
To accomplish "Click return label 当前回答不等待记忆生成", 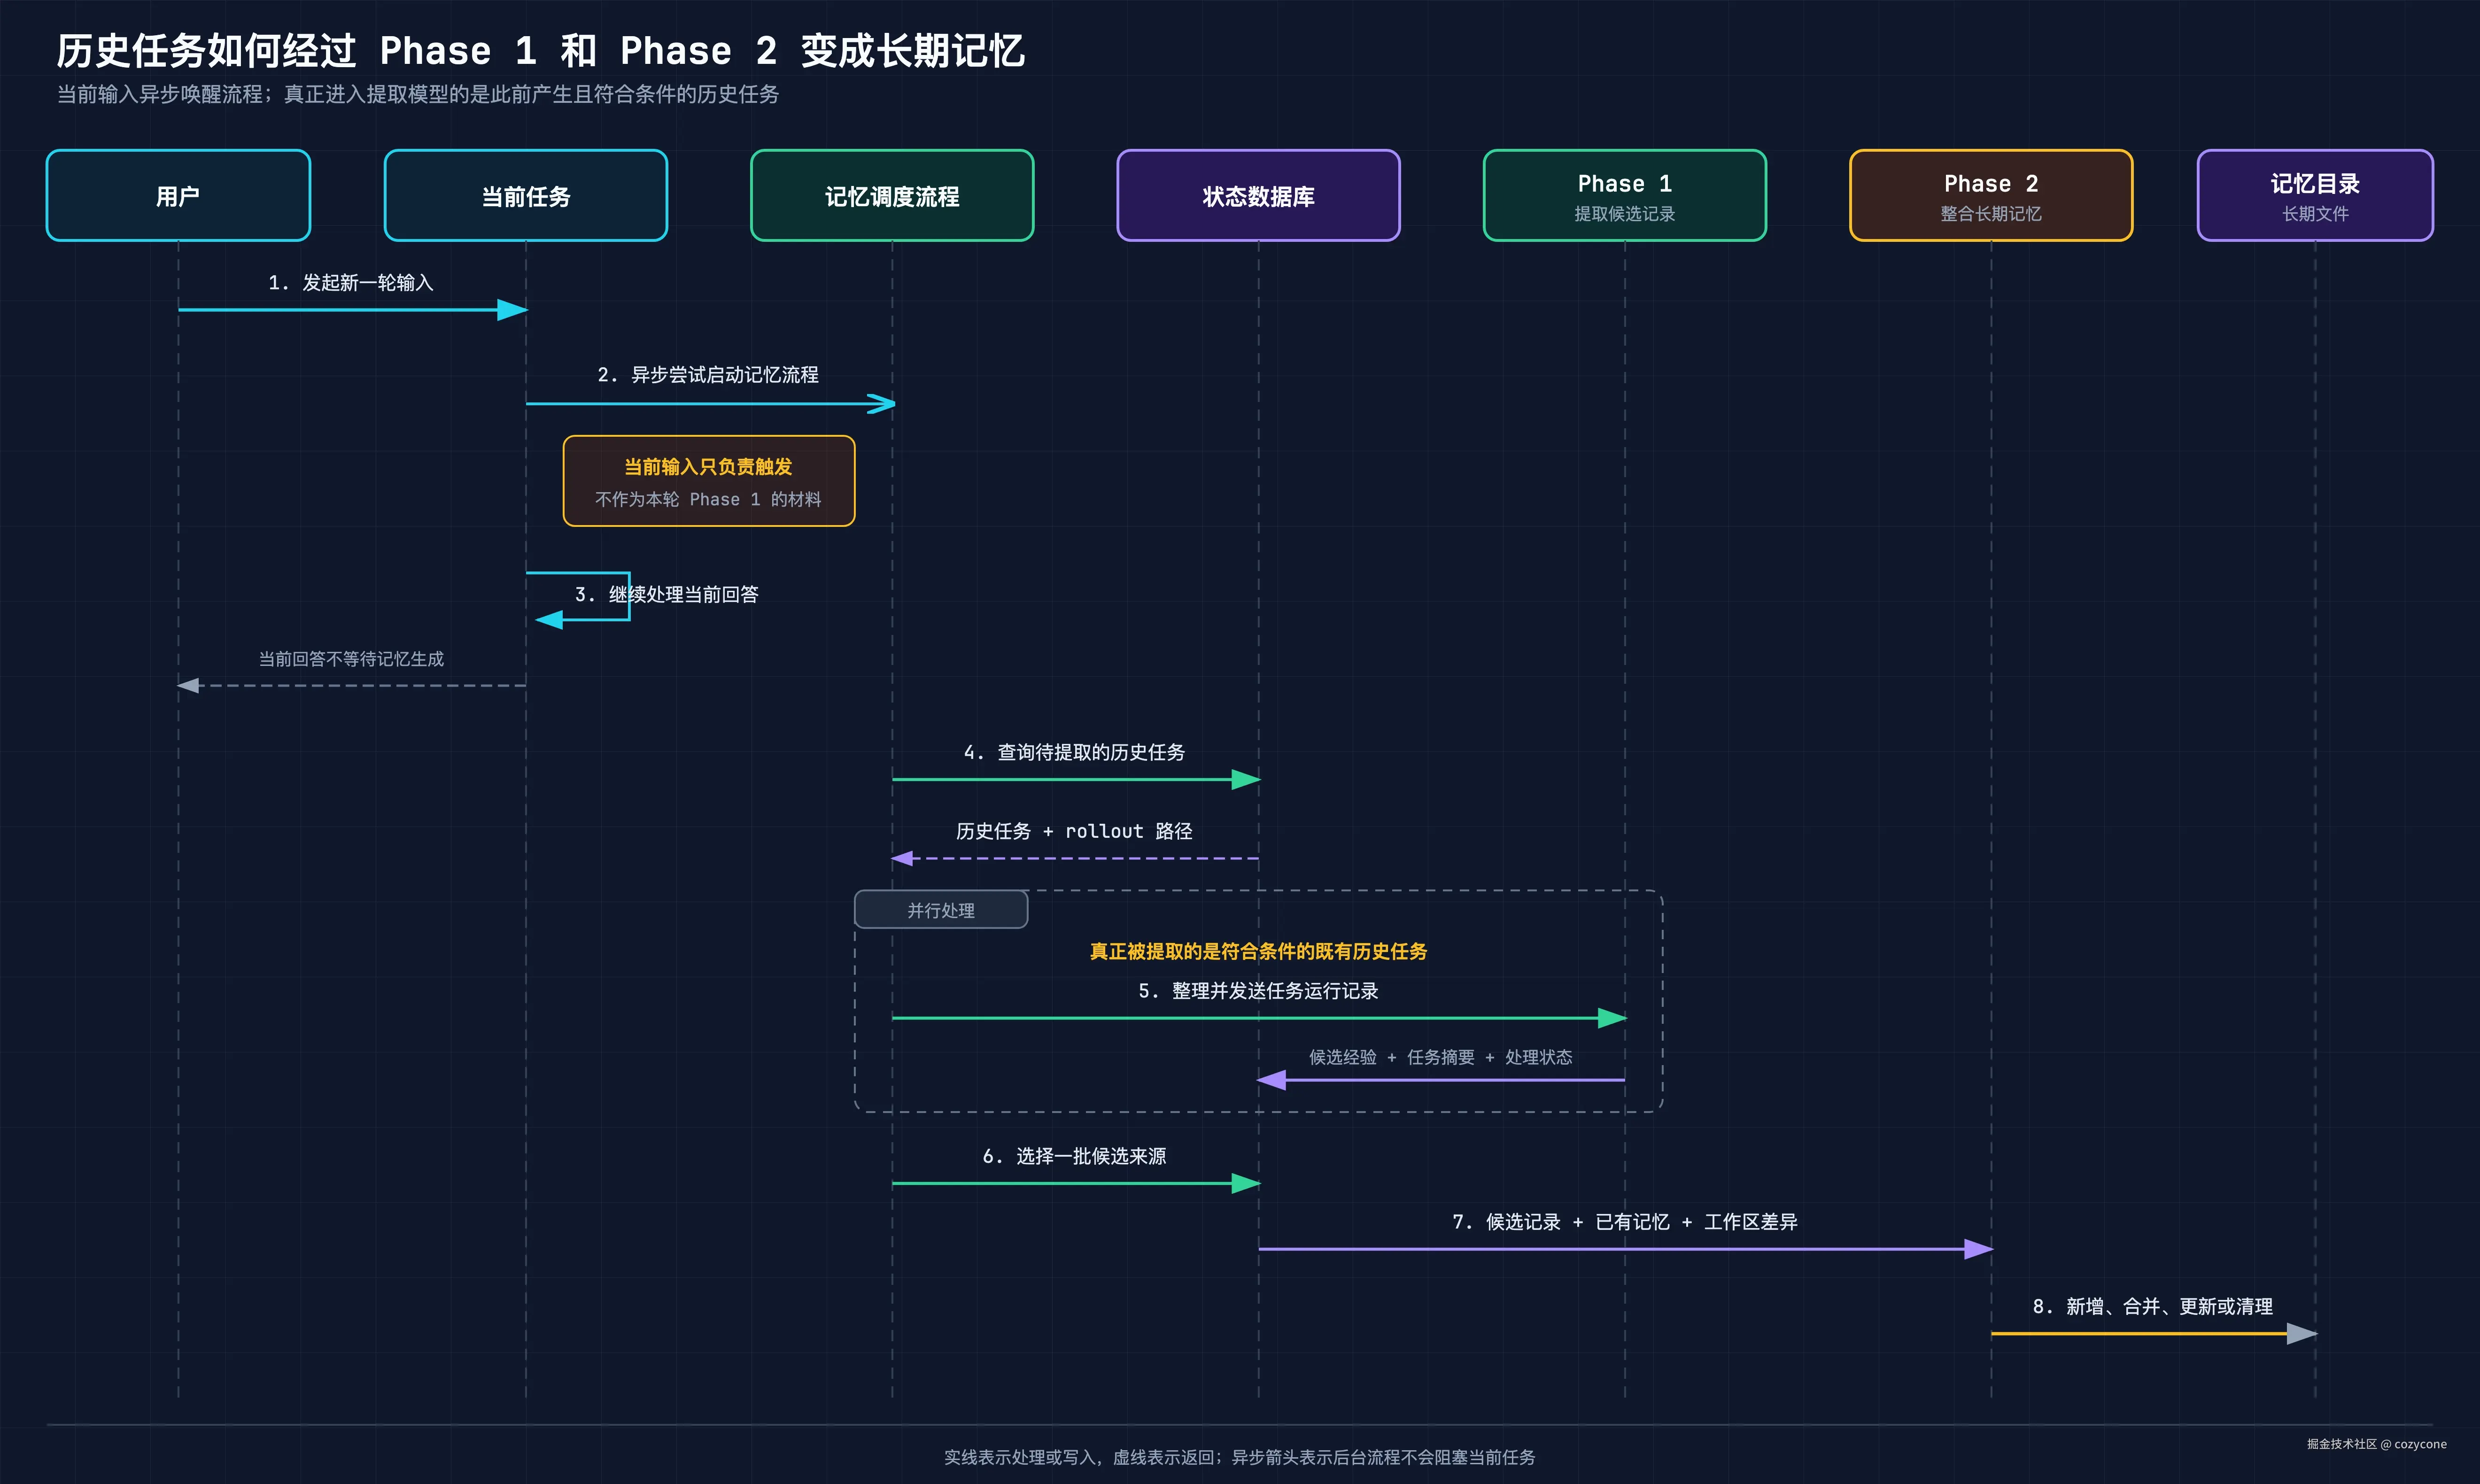I will point(351,659).
